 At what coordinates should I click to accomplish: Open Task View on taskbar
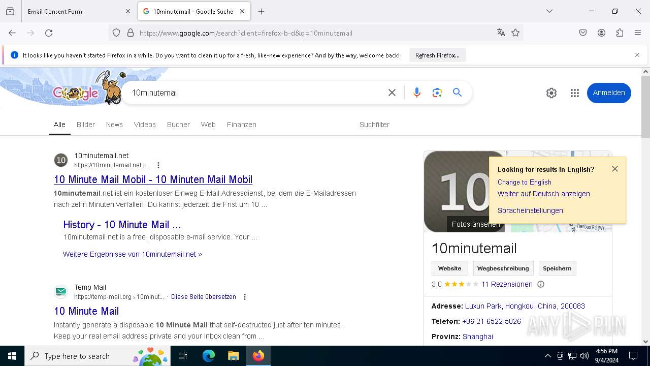coord(183,356)
